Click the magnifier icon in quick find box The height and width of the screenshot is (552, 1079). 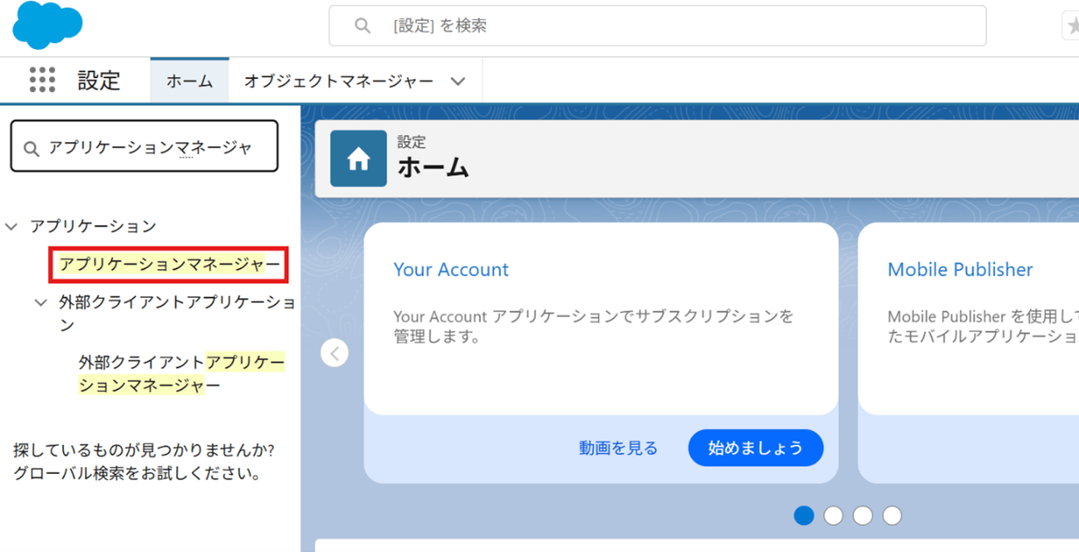coord(32,149)
